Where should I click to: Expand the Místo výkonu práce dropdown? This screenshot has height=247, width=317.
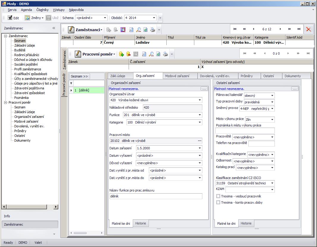272,120
